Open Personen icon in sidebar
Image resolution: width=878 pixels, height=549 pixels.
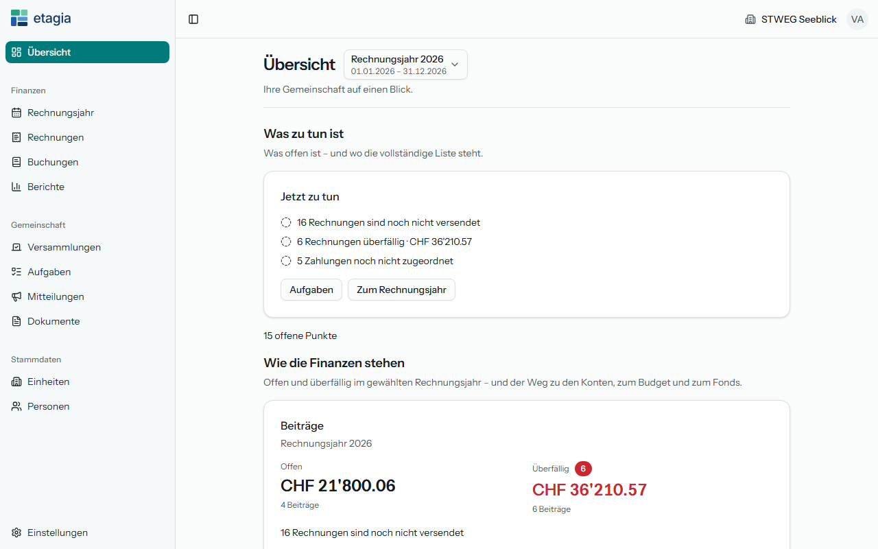(16, 406)
